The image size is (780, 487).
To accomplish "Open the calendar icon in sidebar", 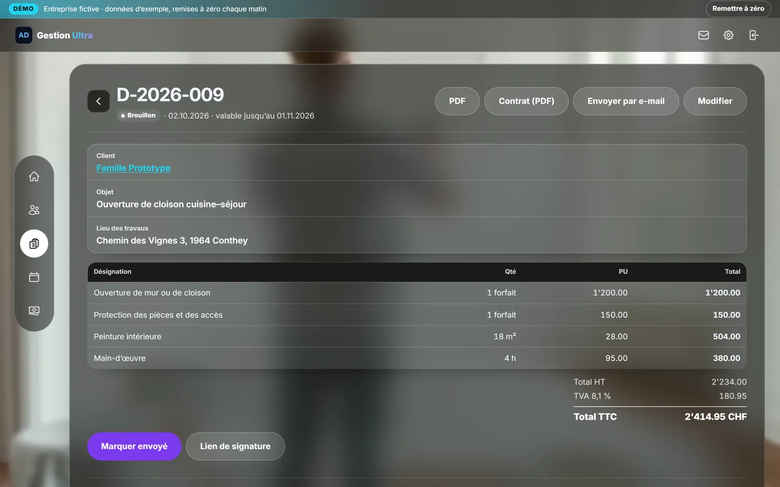I will coord(34,277).
